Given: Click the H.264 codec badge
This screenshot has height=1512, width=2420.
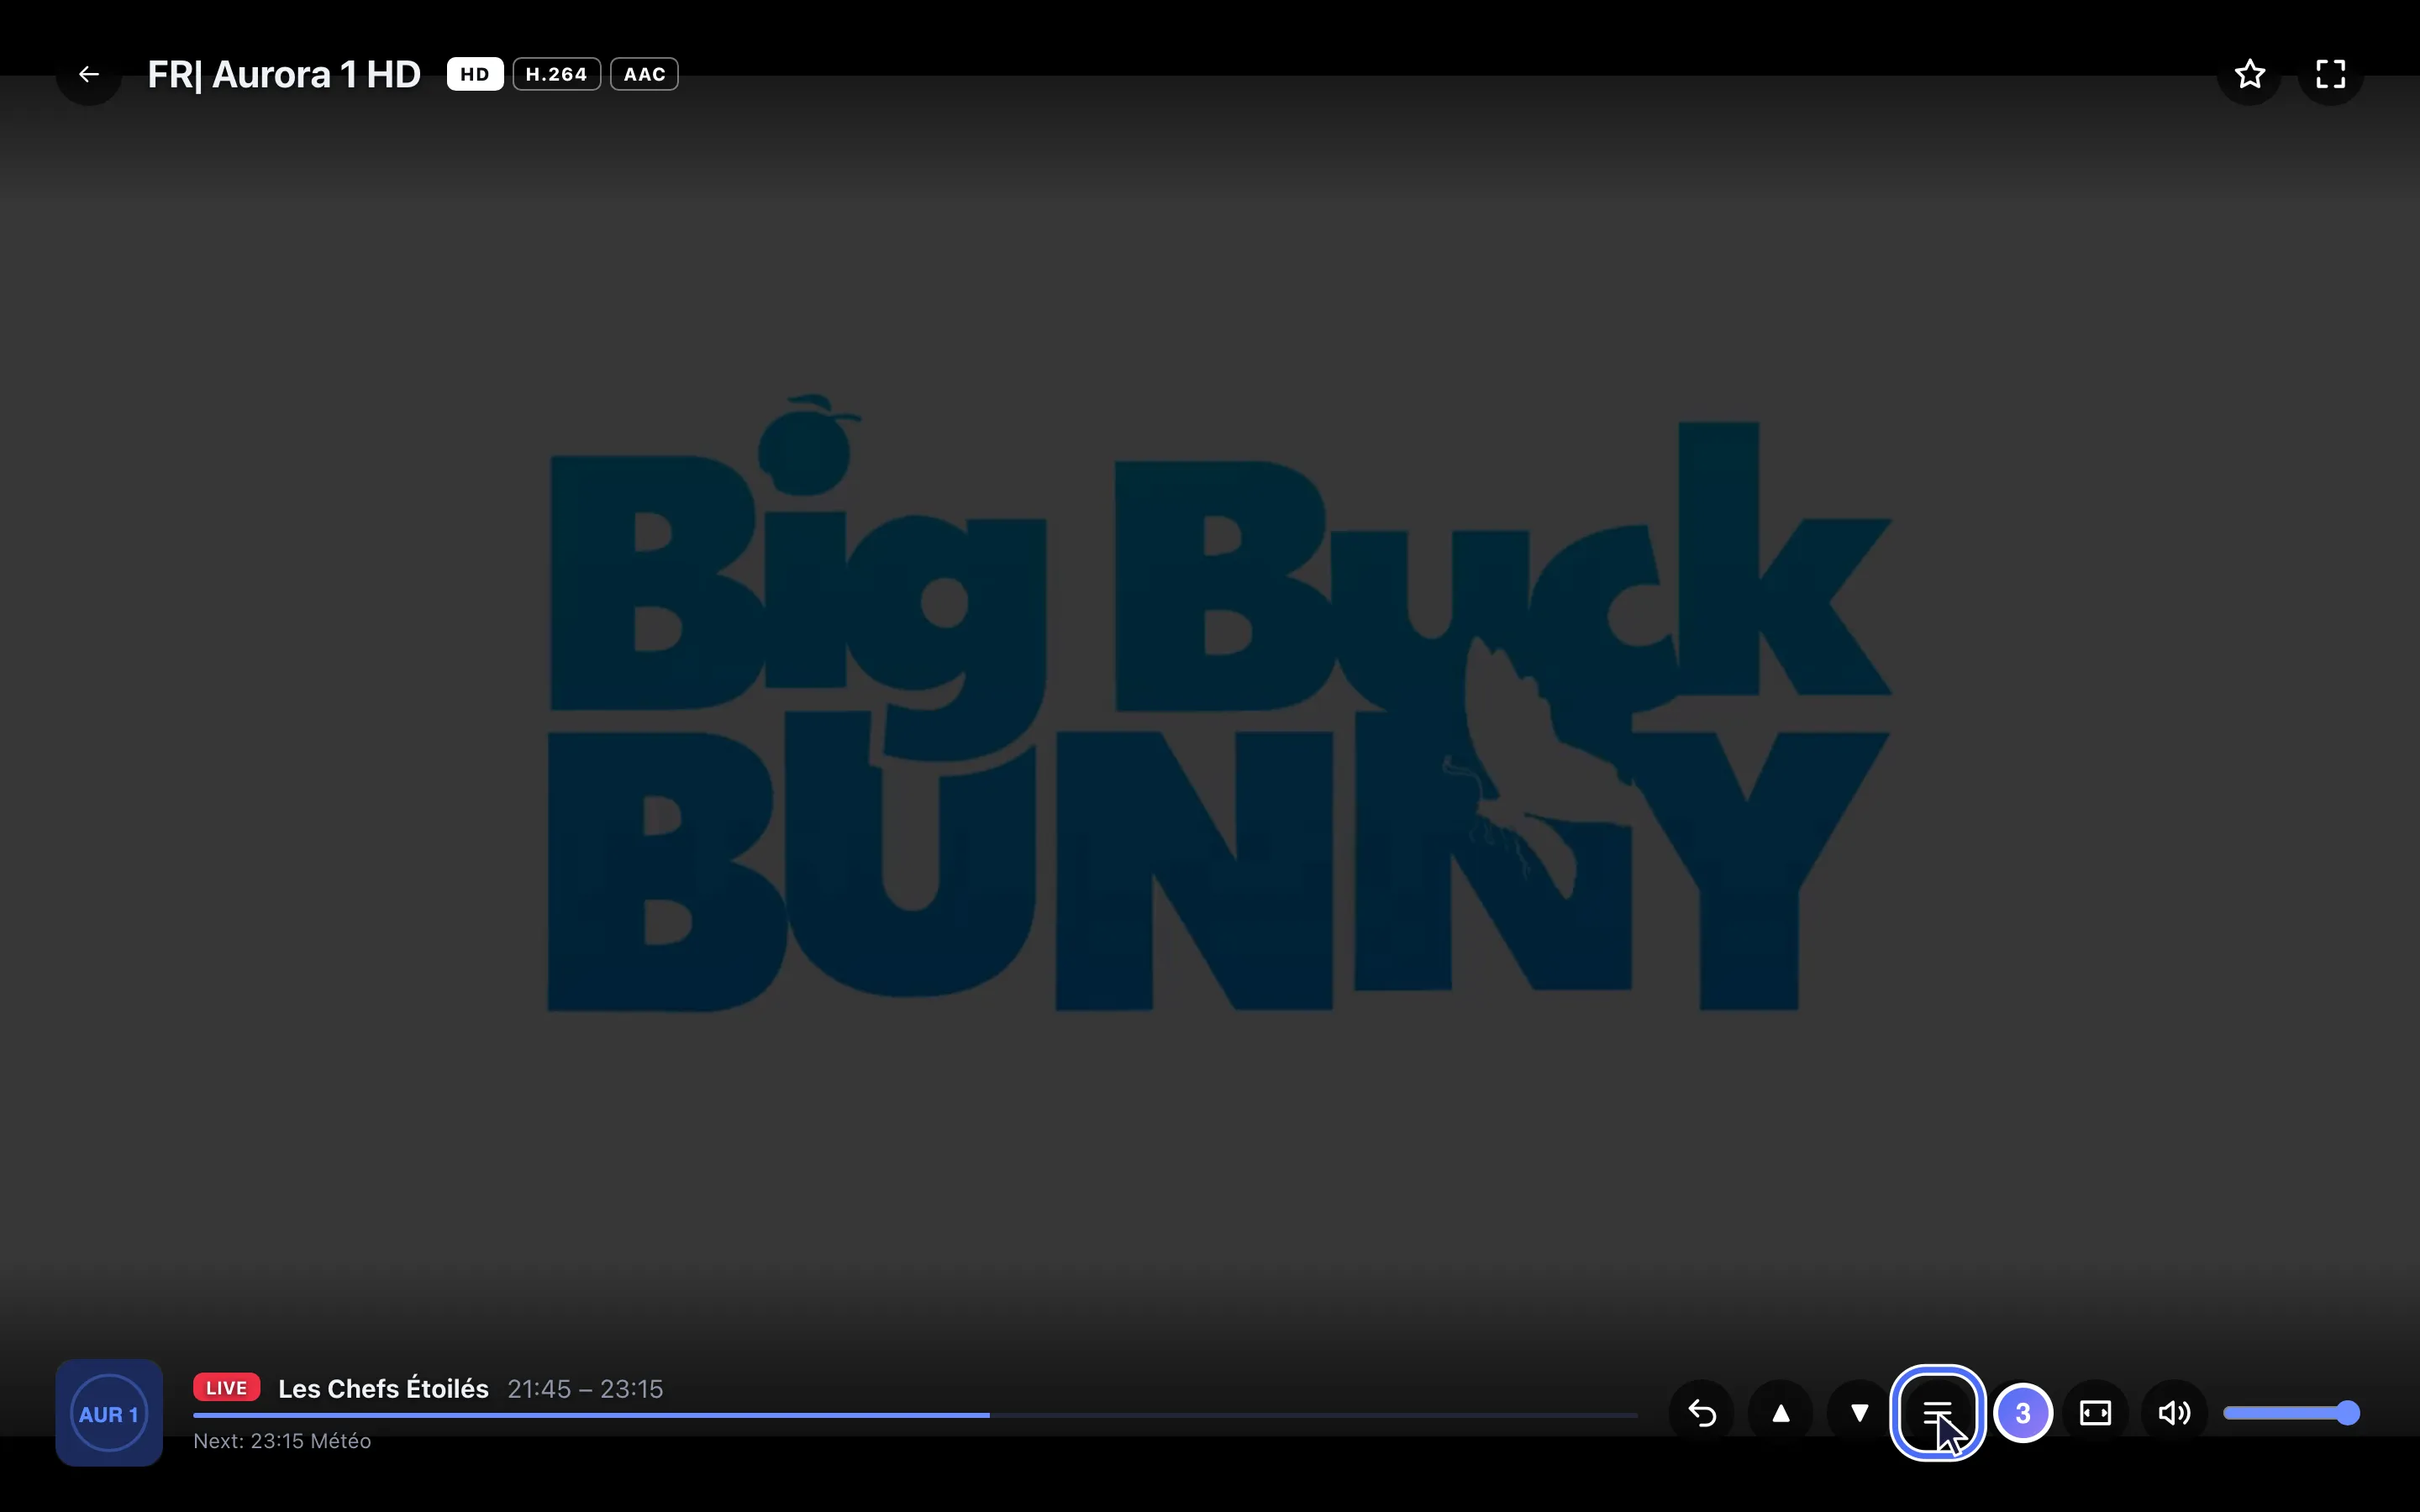Looking at the screenshot, I should [557, 74].
